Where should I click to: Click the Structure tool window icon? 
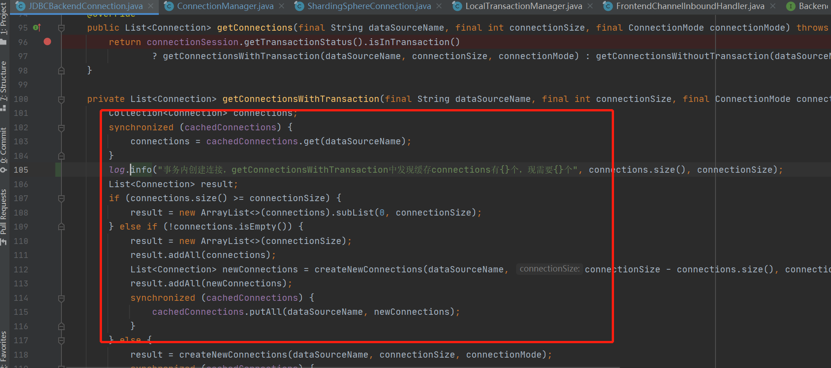4,108
